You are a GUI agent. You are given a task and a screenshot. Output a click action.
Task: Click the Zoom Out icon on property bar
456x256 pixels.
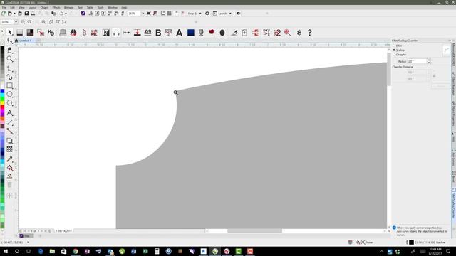tap(30, 22)
